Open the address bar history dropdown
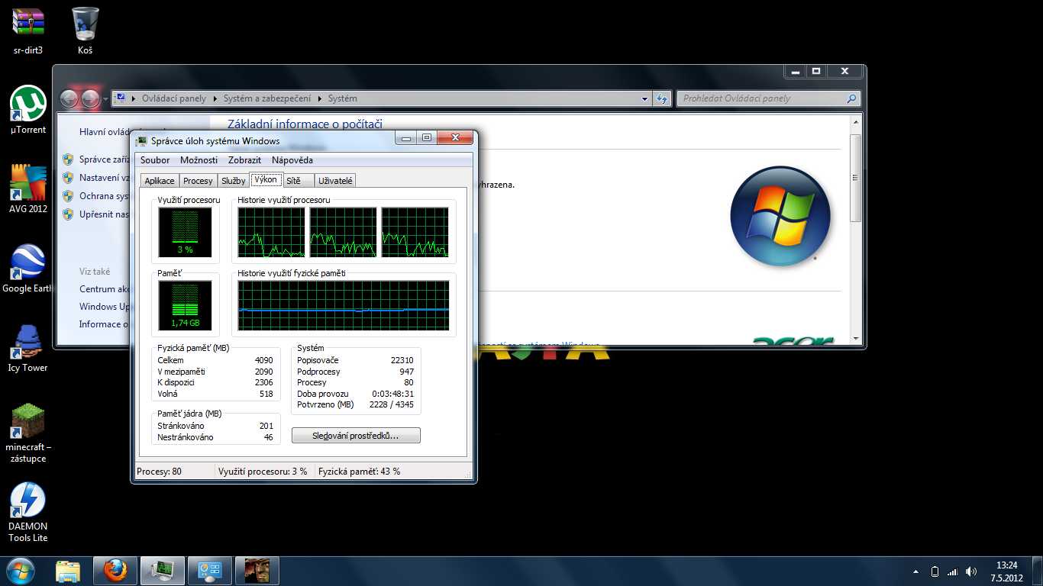 click(646, 98)
